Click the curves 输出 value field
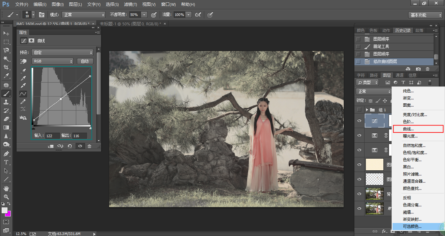This screenshot has height=236, width=445. point(79,136)
